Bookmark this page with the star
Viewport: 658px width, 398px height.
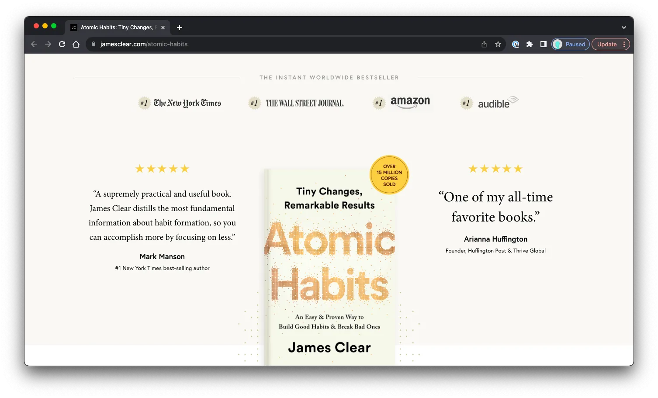coord(498,44)
